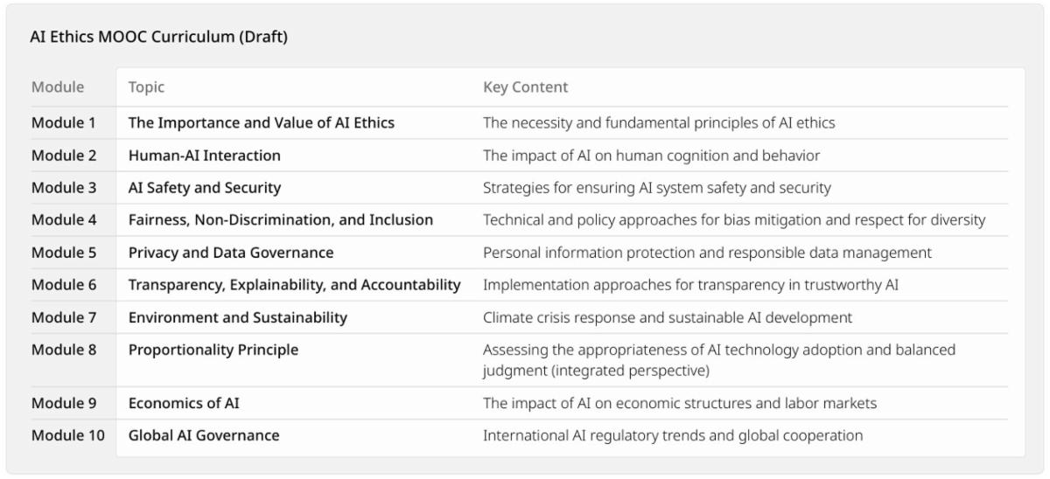Open 'The Importance and Value of AI Ethics' topic
Screen dimensions: 1050x479
(x=262, y=123)
